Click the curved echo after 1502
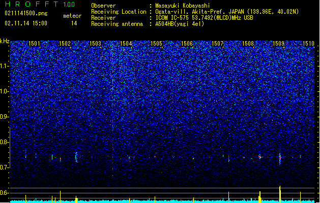Viewport: 320px width, 203px height. point(76,157)
